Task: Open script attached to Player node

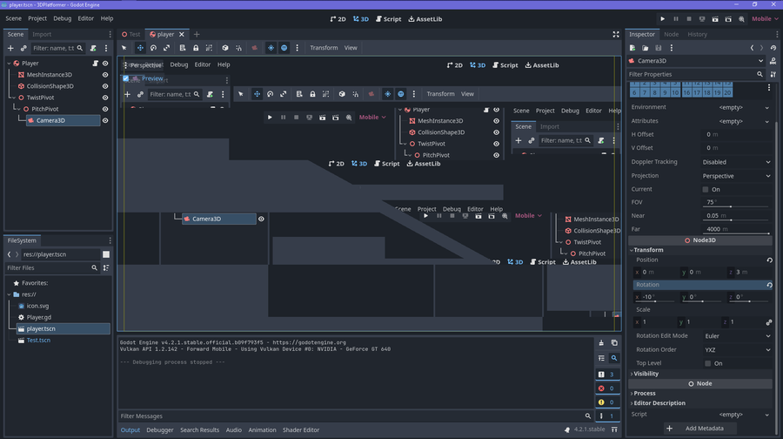Action: pyautogui.click(x=95, y=64)
